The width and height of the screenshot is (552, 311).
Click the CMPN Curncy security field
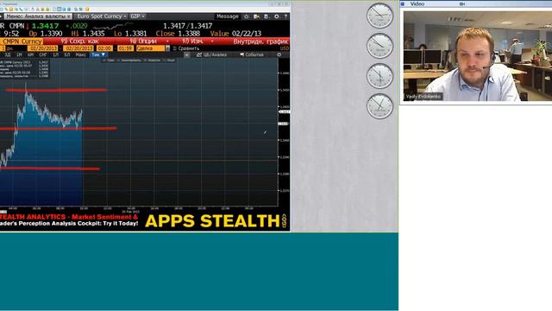[22, 41]
